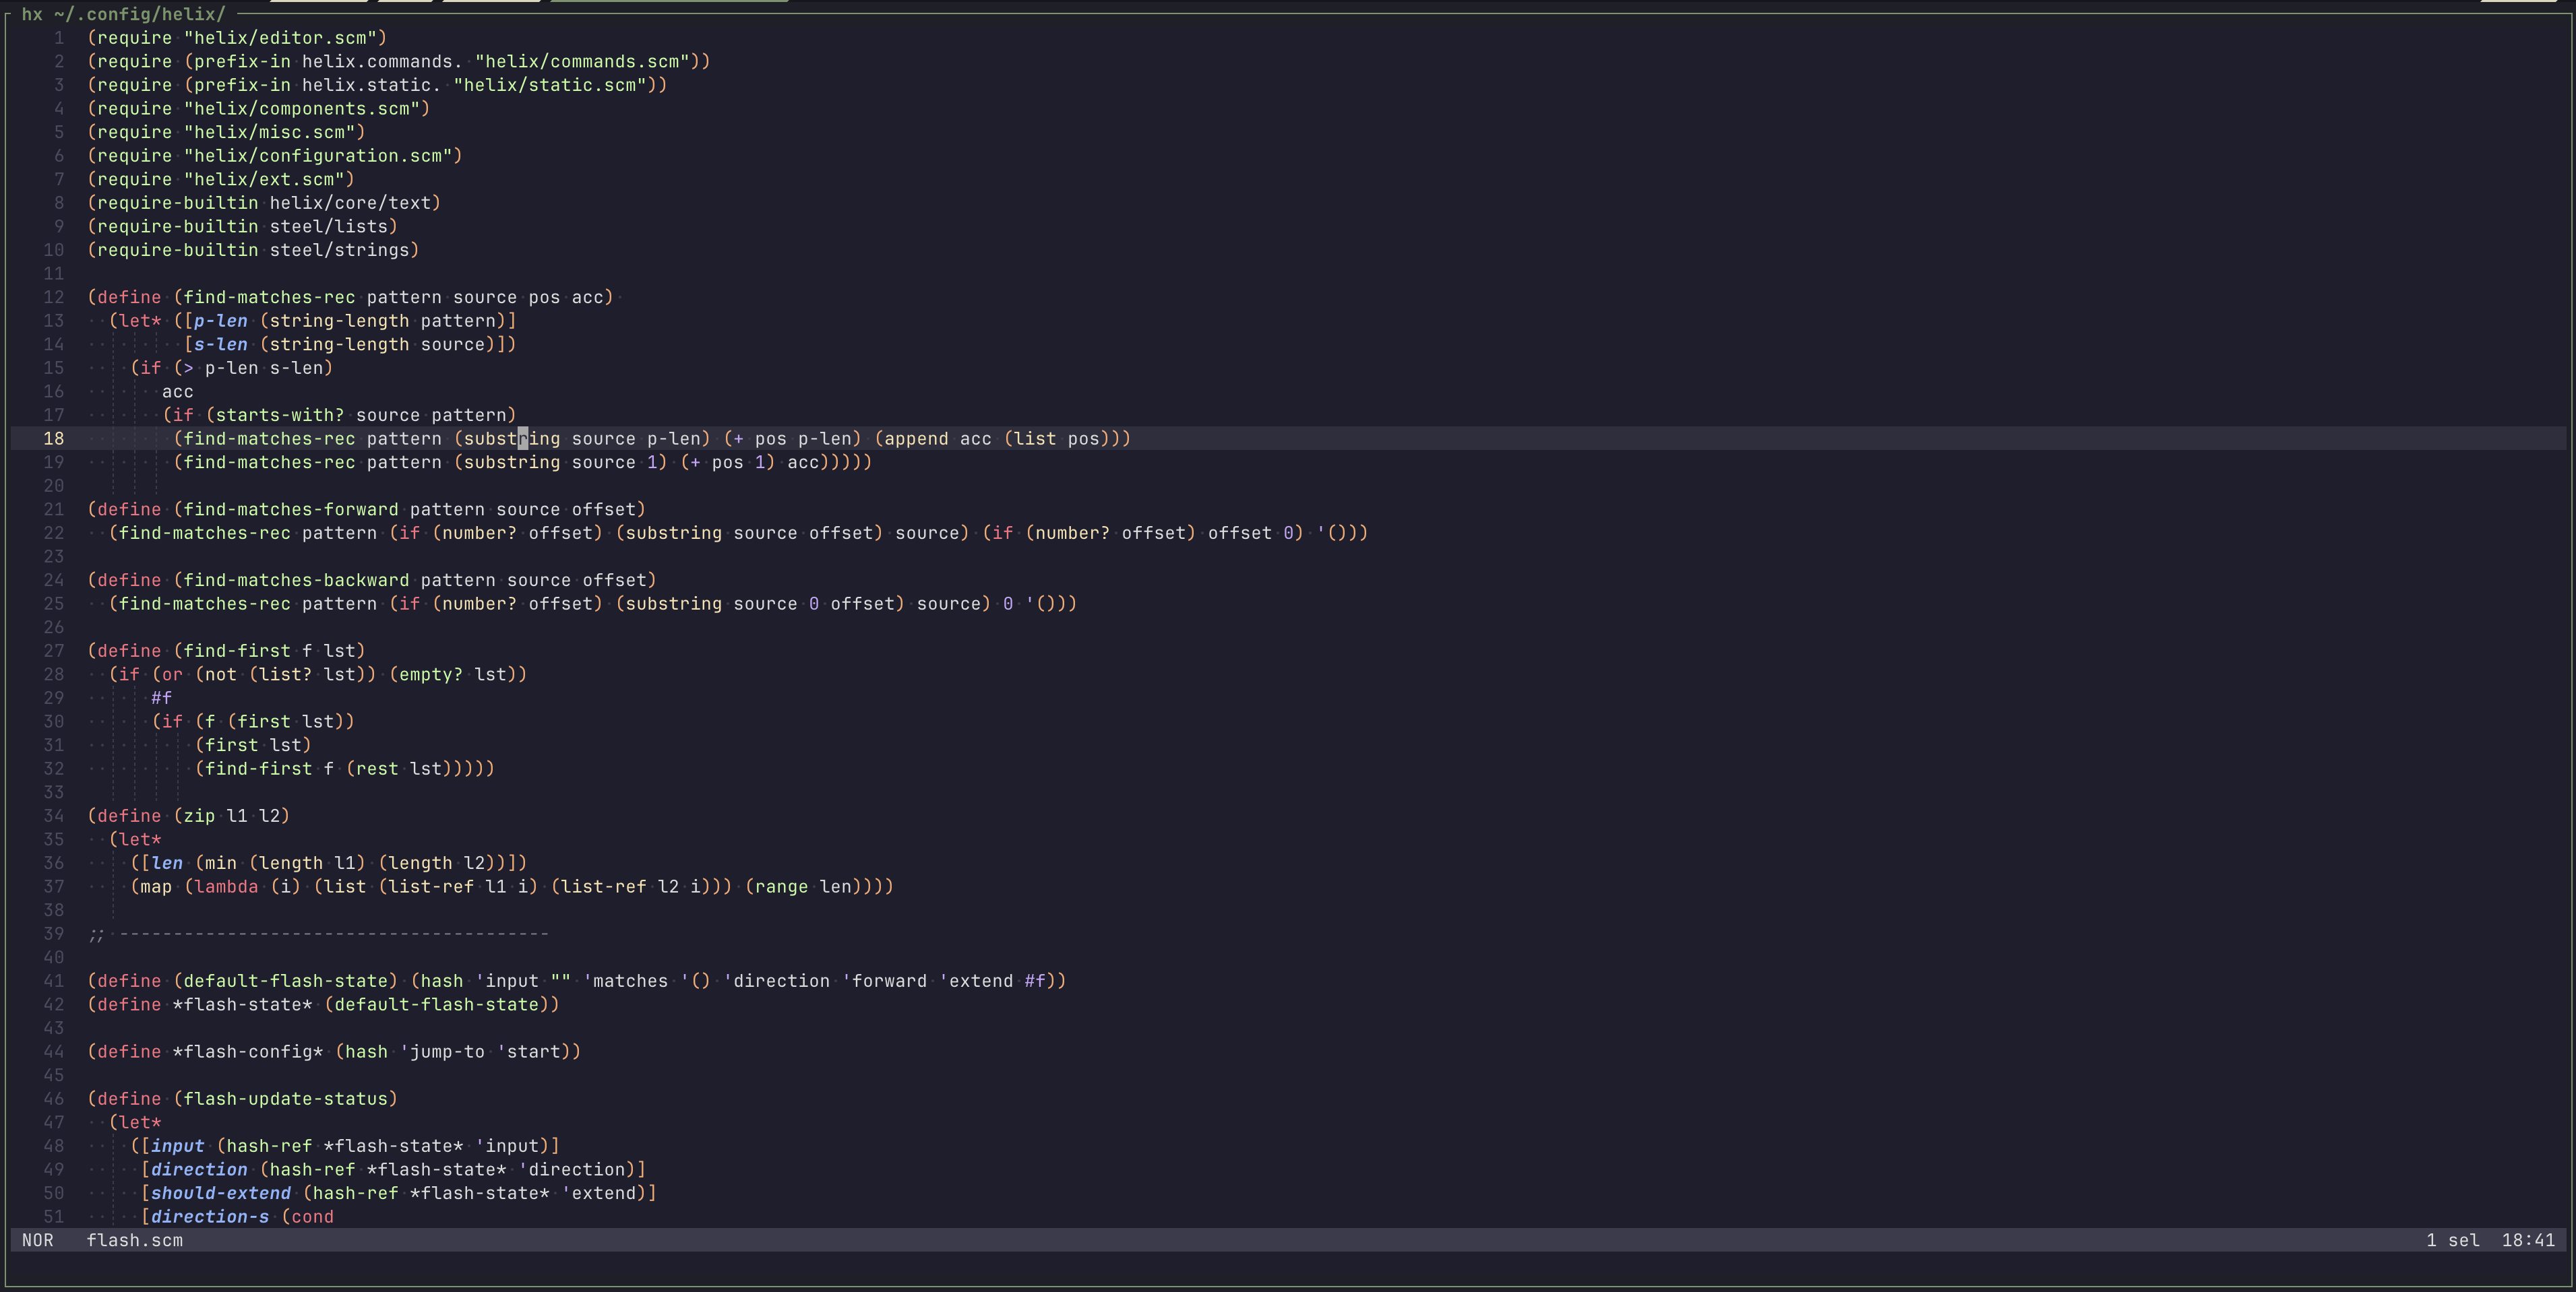Image resolution: width=2576 pixels, height=1292 pixels.
Task: Click the '#f' literal on line 29
Action: [x=161, y=697]
